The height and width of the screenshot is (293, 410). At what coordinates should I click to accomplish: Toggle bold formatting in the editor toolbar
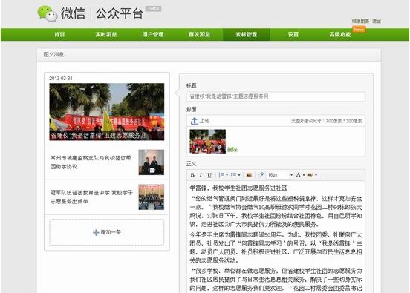click(x=192, y=175)
